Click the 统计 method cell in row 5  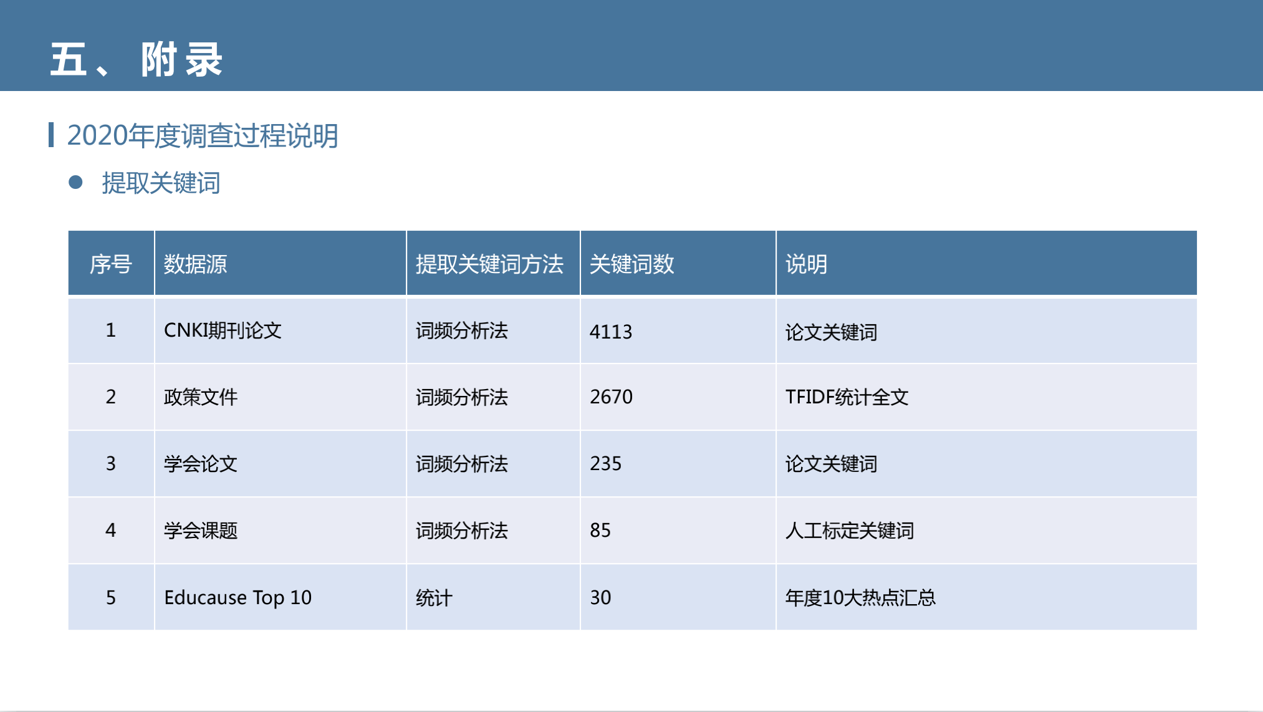[x=434, y=598]
